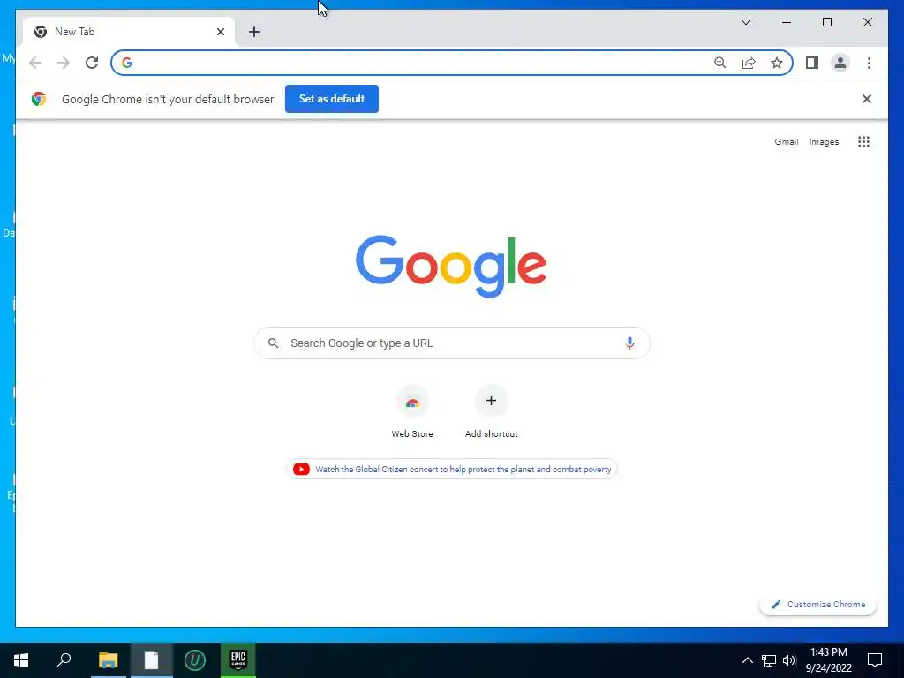Click the Google G icon in address bar
The image size is (904, 678).
click(127, 63)
